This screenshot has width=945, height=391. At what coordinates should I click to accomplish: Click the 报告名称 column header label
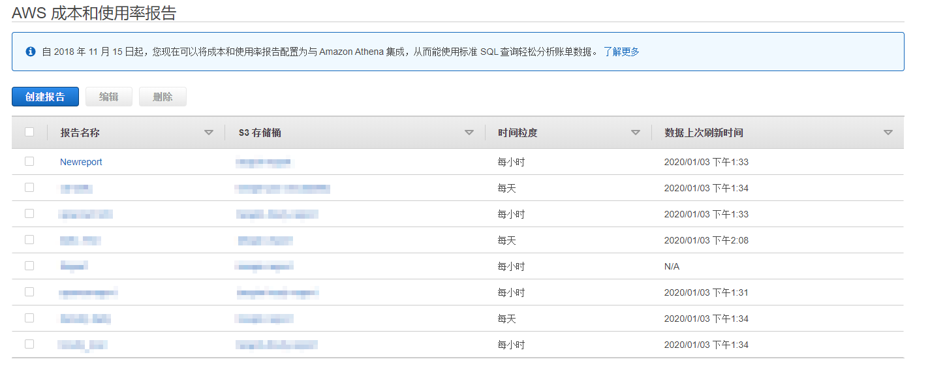click(80, 133)
